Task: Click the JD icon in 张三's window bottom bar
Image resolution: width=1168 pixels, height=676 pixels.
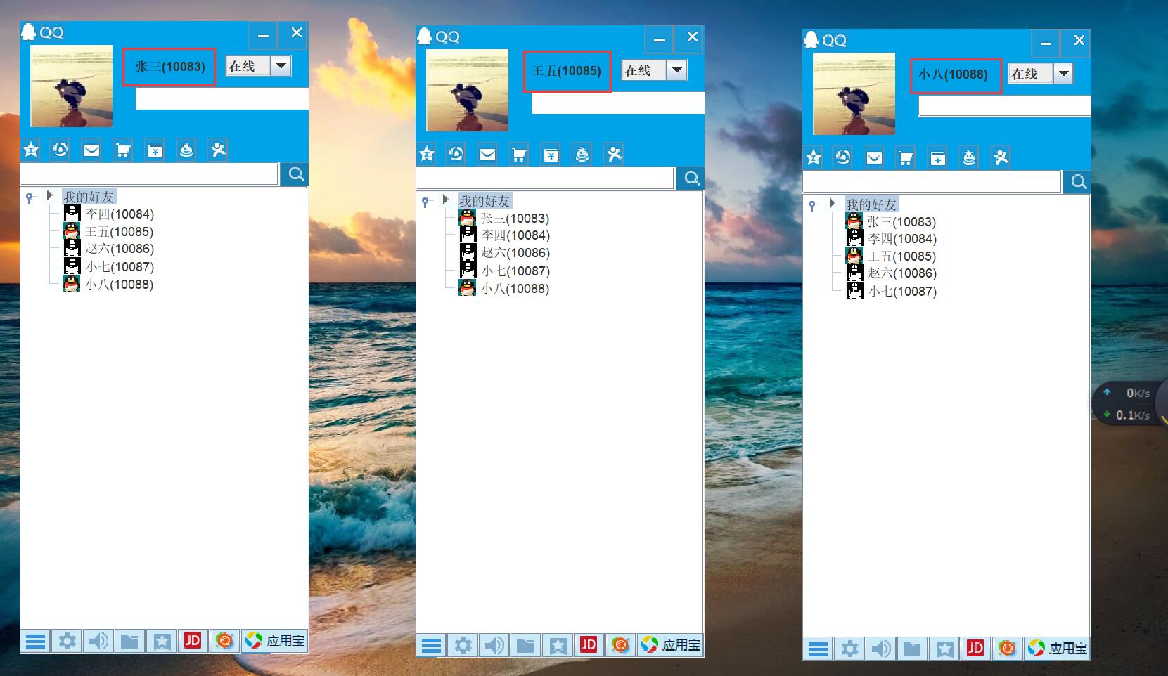Action: [x=193, y=641]
